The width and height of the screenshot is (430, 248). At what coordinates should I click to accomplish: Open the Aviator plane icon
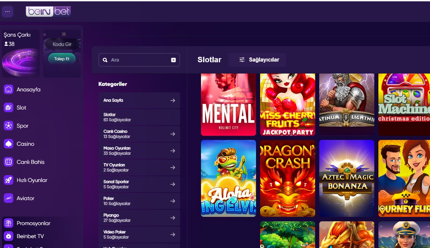(x=9, y=198)
